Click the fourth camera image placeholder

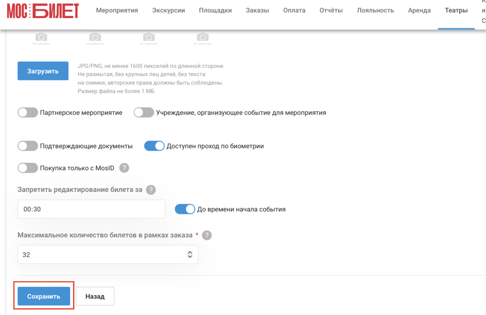click(203, 38)
